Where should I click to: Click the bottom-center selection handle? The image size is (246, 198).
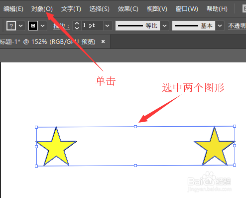pyautogui.click(x=135, y=166)
